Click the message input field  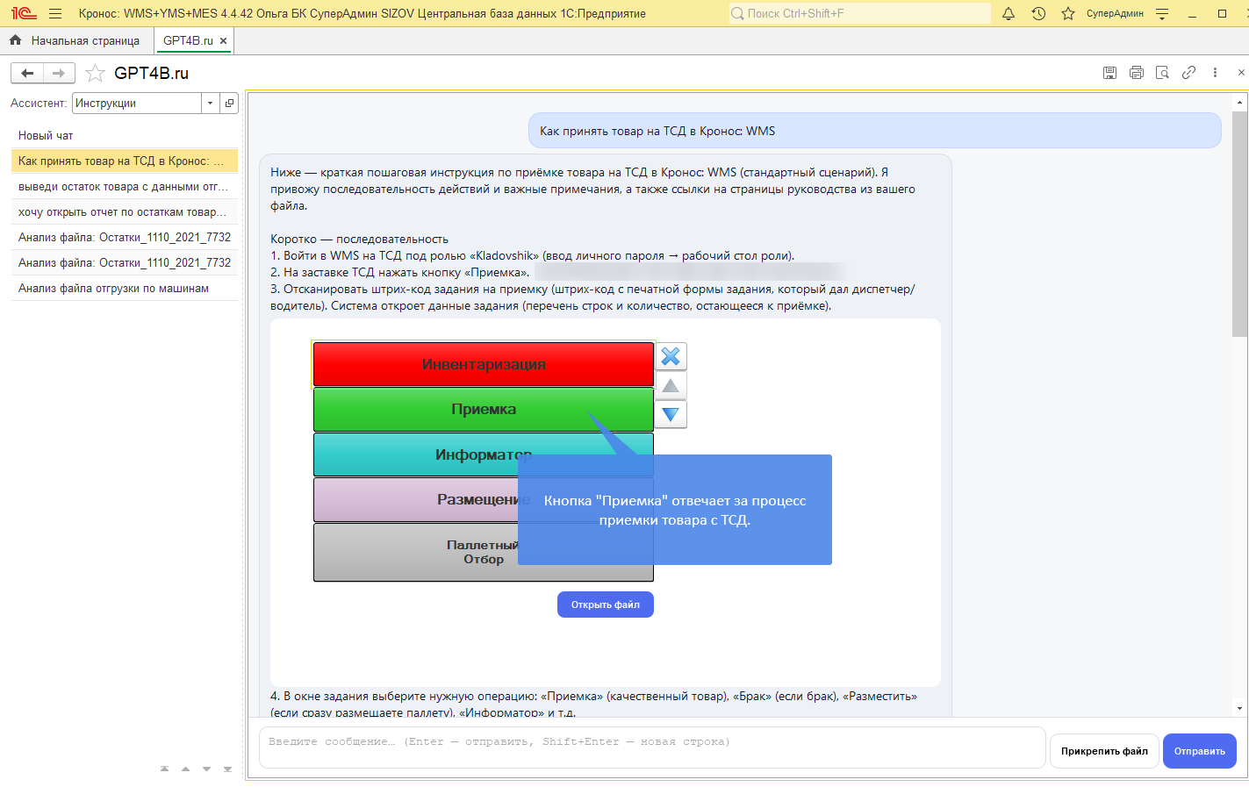pos(651,747)
